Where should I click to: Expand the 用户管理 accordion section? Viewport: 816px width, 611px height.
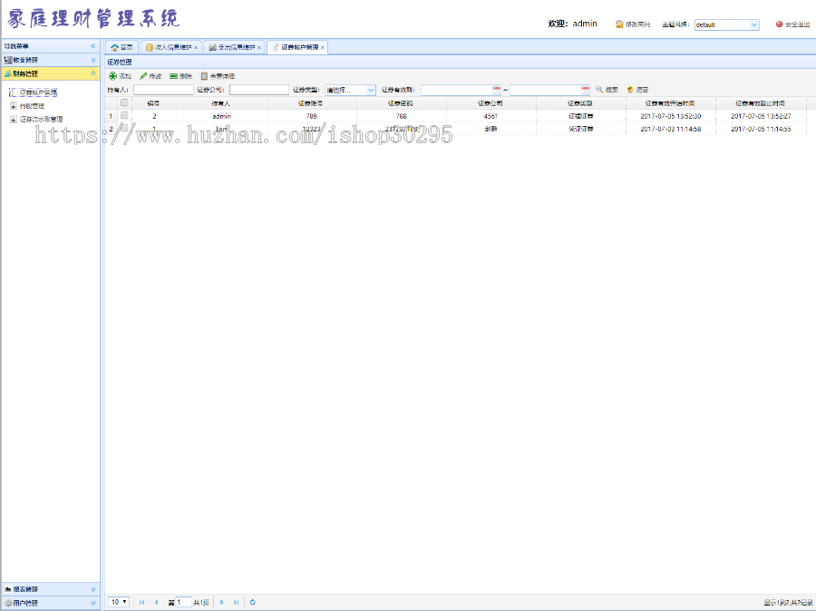point(93,603)
